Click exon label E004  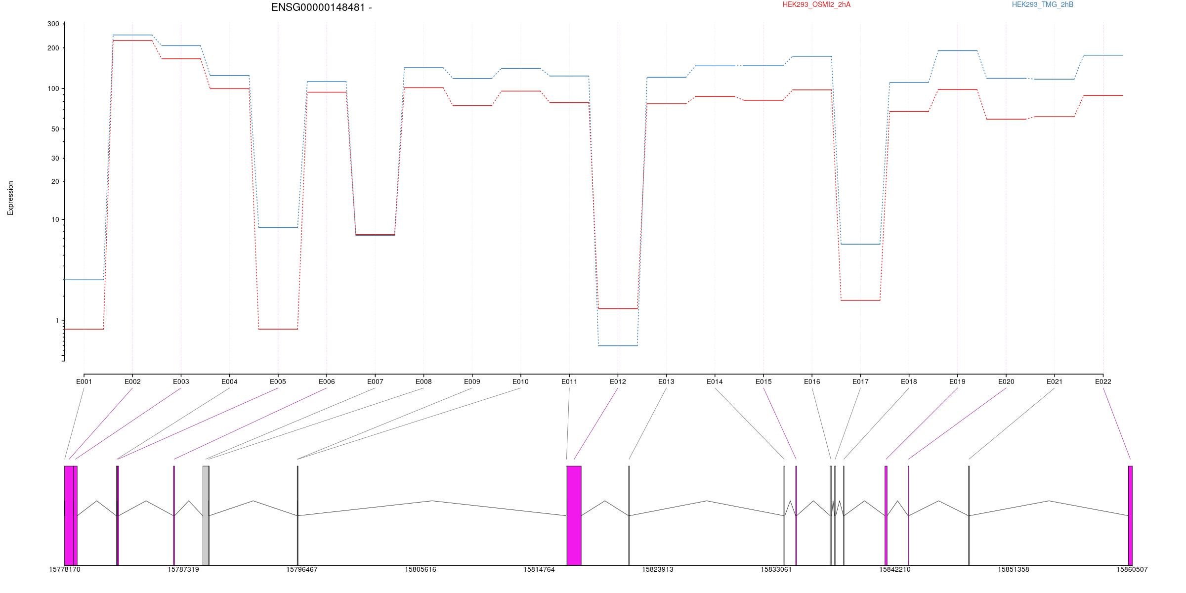tap(229, 381)
